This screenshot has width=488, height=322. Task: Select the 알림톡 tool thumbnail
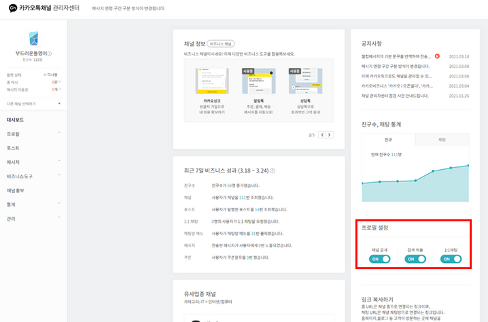click(x=259, y=81)
